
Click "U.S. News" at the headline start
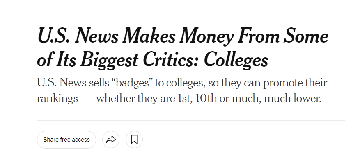point(78,36)
